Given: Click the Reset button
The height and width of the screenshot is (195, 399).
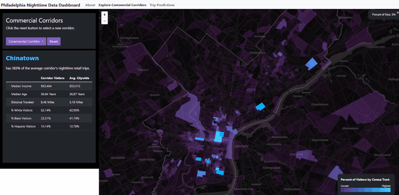Looking at the screenshot, I should [x=54, y=42].
